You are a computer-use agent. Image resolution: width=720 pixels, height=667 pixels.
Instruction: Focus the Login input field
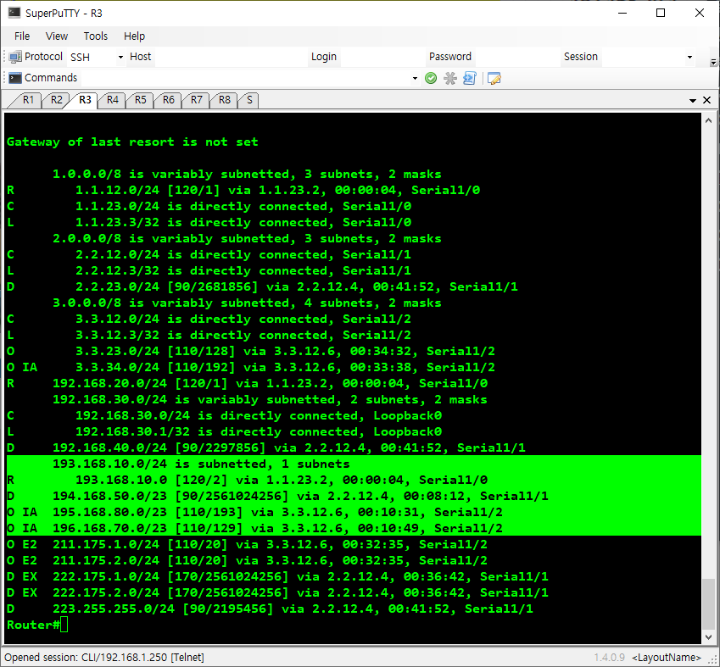pyautogui.click(x=382, y=57)
